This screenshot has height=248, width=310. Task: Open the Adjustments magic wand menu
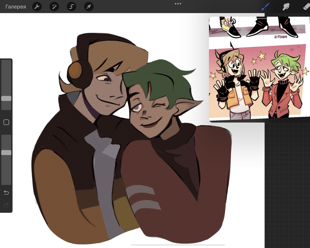[54, 7]
